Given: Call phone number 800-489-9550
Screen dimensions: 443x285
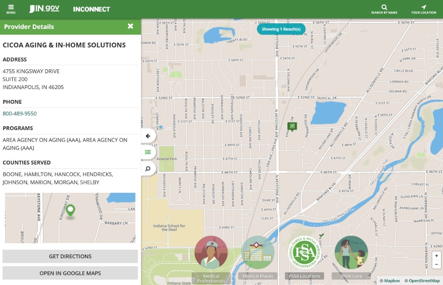Looking at the screenshot, I should point(20,113).
